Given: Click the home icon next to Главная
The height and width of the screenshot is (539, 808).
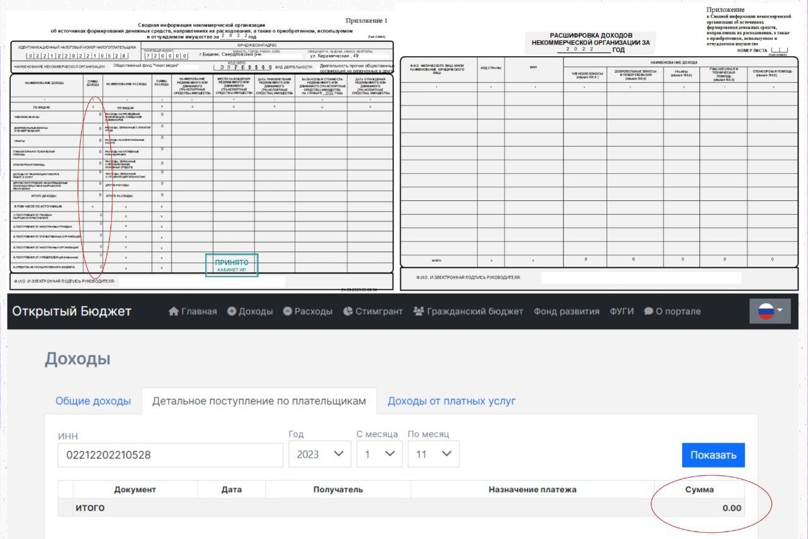Looking at the screenshot, I should point(174,312).
